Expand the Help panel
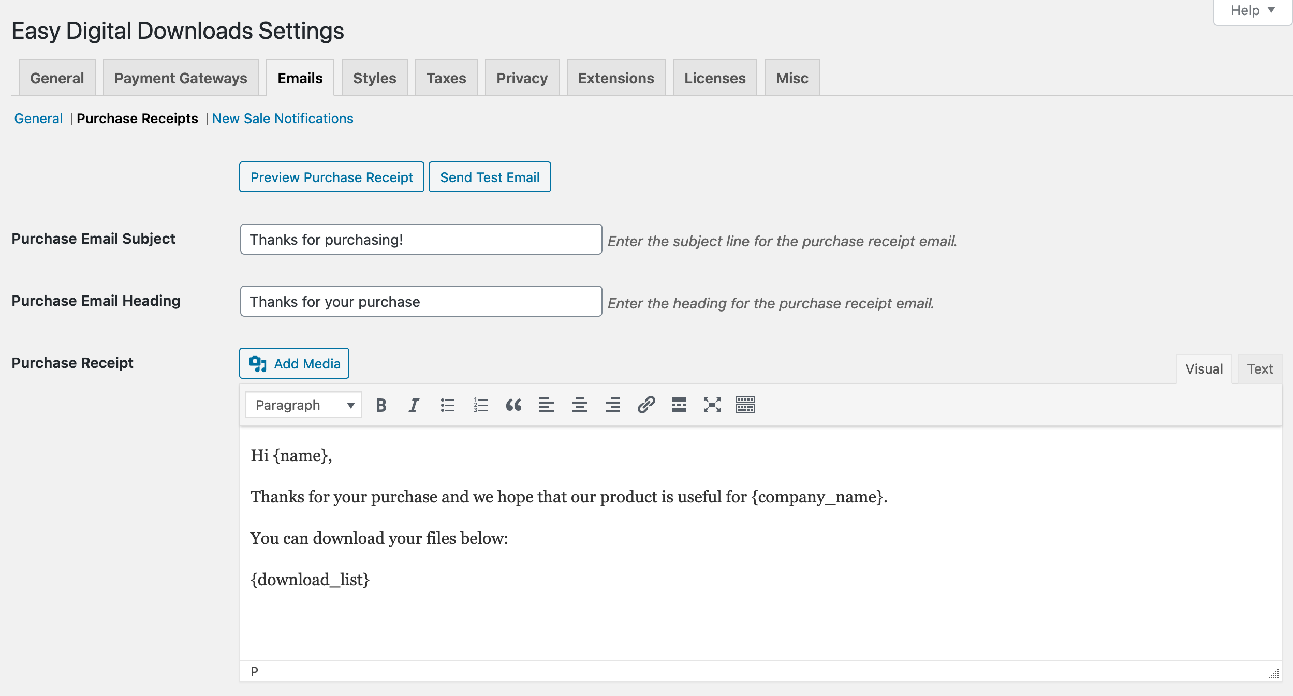This screenshot has width=1293, height=696. [1252, 11]
